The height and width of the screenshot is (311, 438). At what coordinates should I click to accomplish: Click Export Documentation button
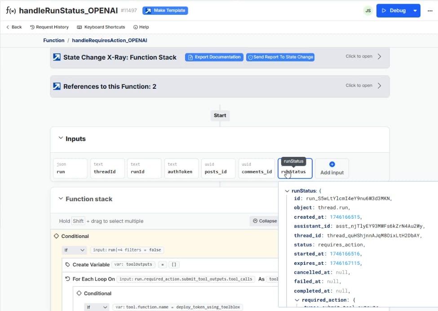[214, 57]
